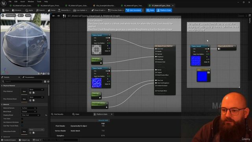Open the Help menu
Screen dimensions: 252x142
(x=46, y=2)
